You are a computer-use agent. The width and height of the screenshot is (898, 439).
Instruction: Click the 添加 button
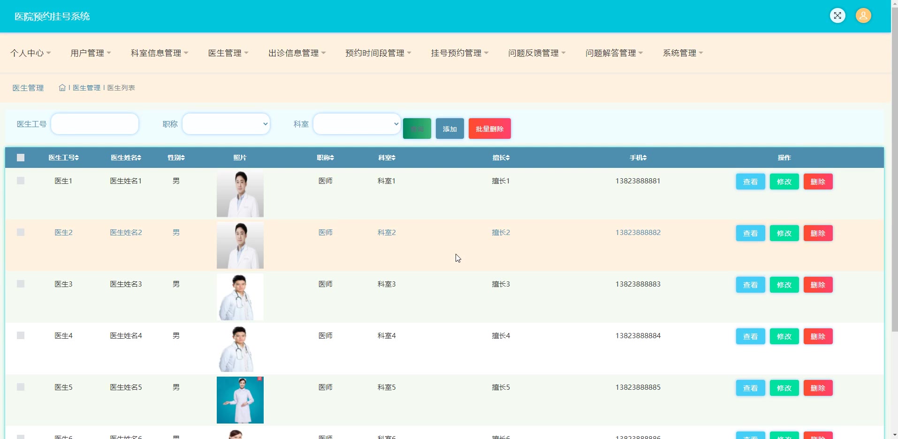click(449, 129)
